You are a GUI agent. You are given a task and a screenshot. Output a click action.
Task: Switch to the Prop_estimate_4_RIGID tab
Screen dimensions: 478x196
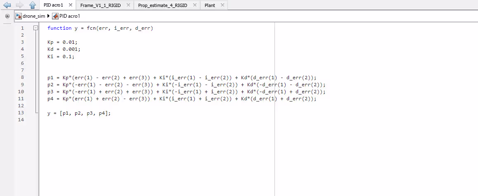[x=163, y=5]
